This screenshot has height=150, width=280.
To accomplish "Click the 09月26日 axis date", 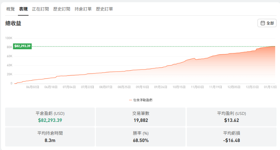I will point(161,87).
